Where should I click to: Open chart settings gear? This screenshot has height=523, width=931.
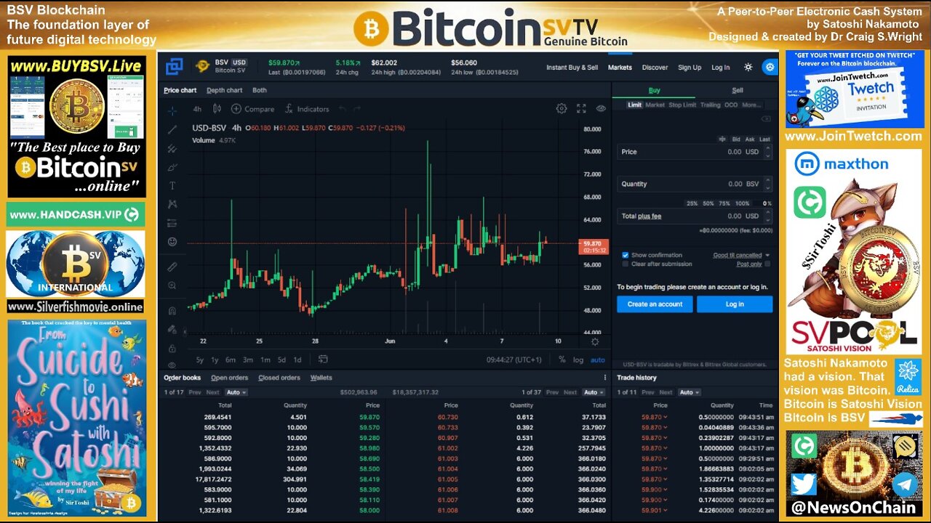[562, 108]
